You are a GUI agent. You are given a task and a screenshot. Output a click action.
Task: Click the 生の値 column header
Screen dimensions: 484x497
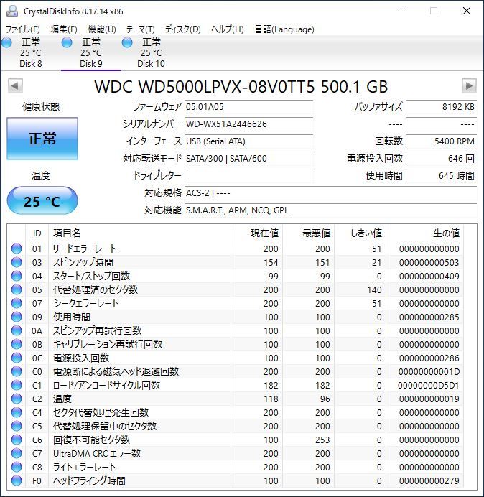(x=424, y=233)
